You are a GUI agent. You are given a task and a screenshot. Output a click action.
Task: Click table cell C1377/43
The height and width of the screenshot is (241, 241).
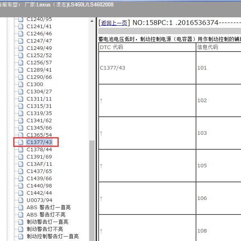coord(147,68)
